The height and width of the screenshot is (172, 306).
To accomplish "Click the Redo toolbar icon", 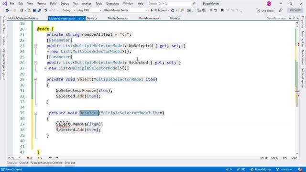I will click(x=54, y=11).
